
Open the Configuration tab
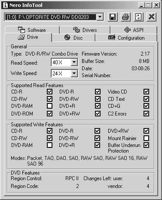pyautogui.click(x=126, y=38)
